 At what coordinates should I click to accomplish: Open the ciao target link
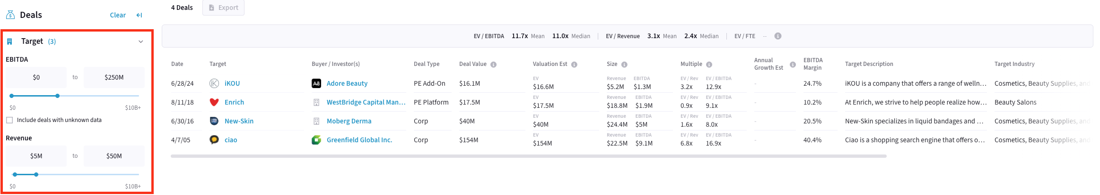pyautogui.click(x=231, y=140)
